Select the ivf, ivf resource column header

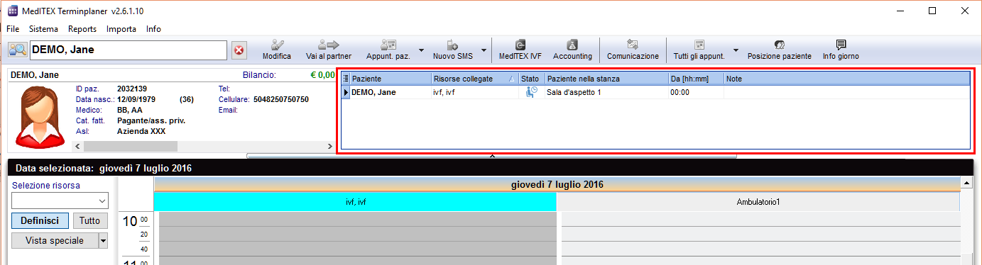355,202
